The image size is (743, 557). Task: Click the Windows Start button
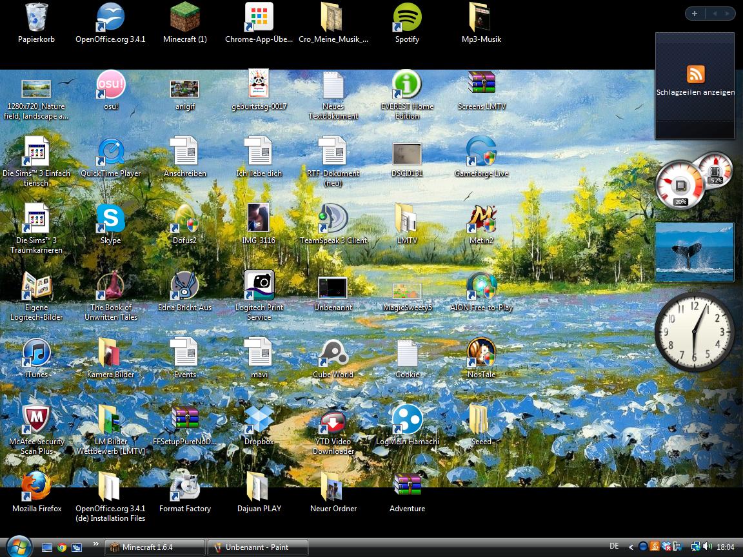click(17, 546)
